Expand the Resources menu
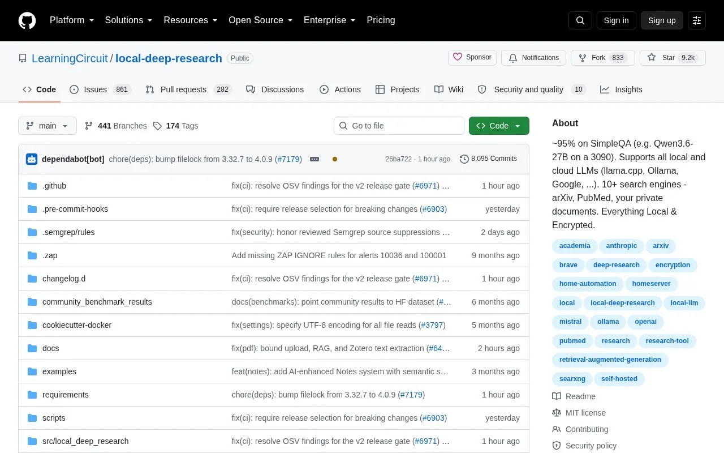 [191, 20]
